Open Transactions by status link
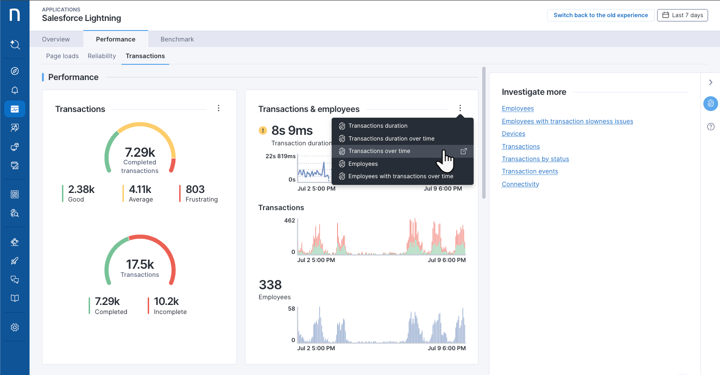Screen dimensions: 720x375 pos(535,159)
